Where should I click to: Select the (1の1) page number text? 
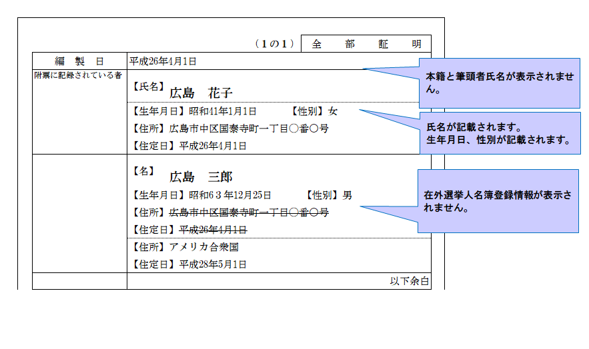coord(274,45)
